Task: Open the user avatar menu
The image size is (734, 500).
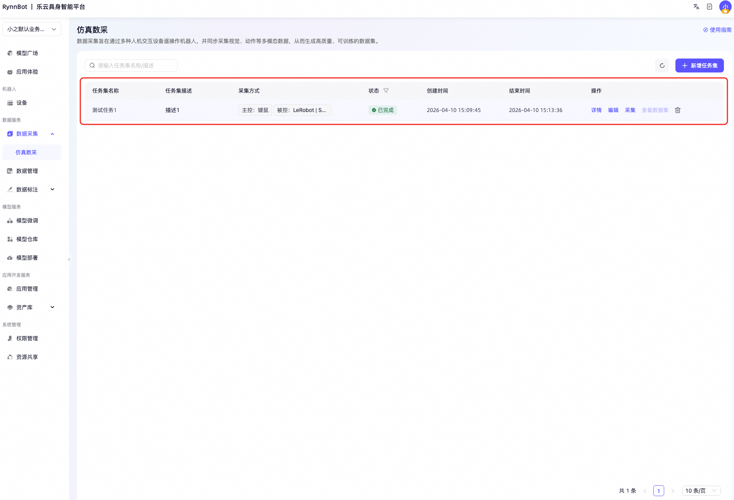Action: (725, 7)
